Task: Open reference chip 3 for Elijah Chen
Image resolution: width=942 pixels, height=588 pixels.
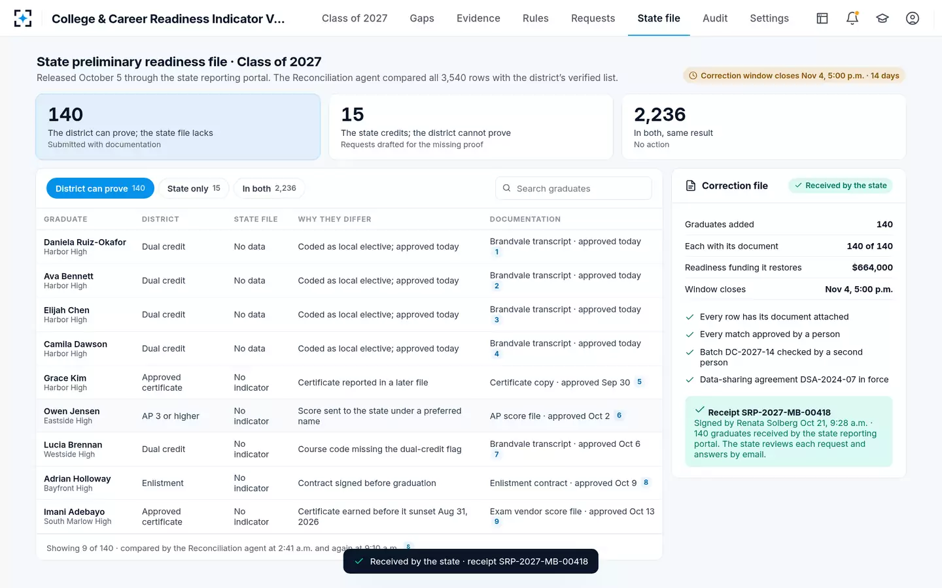Action: click(497, 320)
